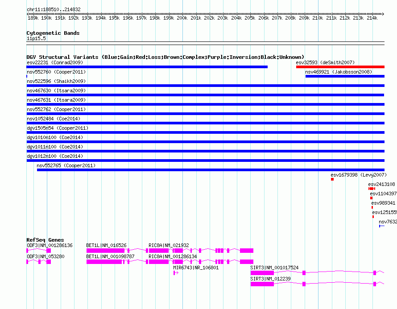
Task: Select the dgv1012n100 (Coe2014) label
Action: (x=55, y=156)
